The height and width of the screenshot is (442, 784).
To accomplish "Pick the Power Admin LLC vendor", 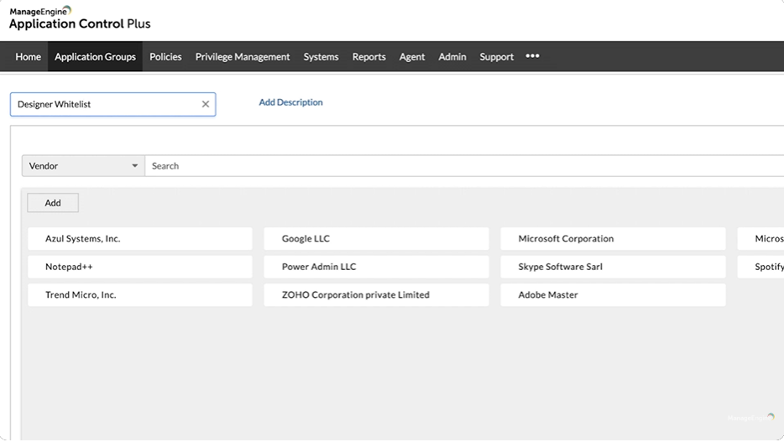I will coord(377,267).
